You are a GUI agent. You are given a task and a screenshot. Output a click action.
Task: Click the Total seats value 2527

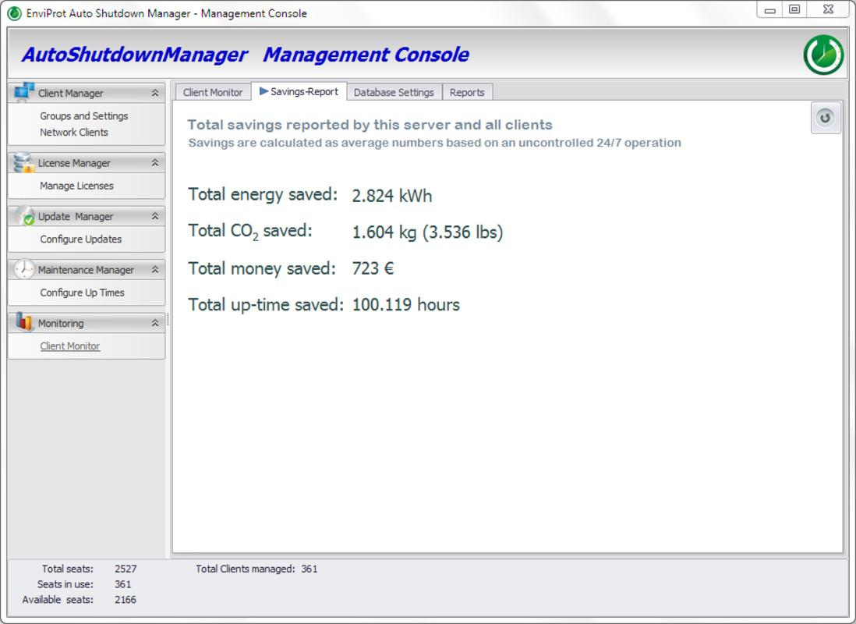[x=126, y=569]
